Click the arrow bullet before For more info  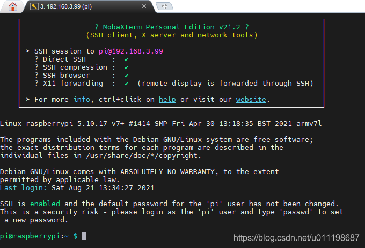point(28,100)
